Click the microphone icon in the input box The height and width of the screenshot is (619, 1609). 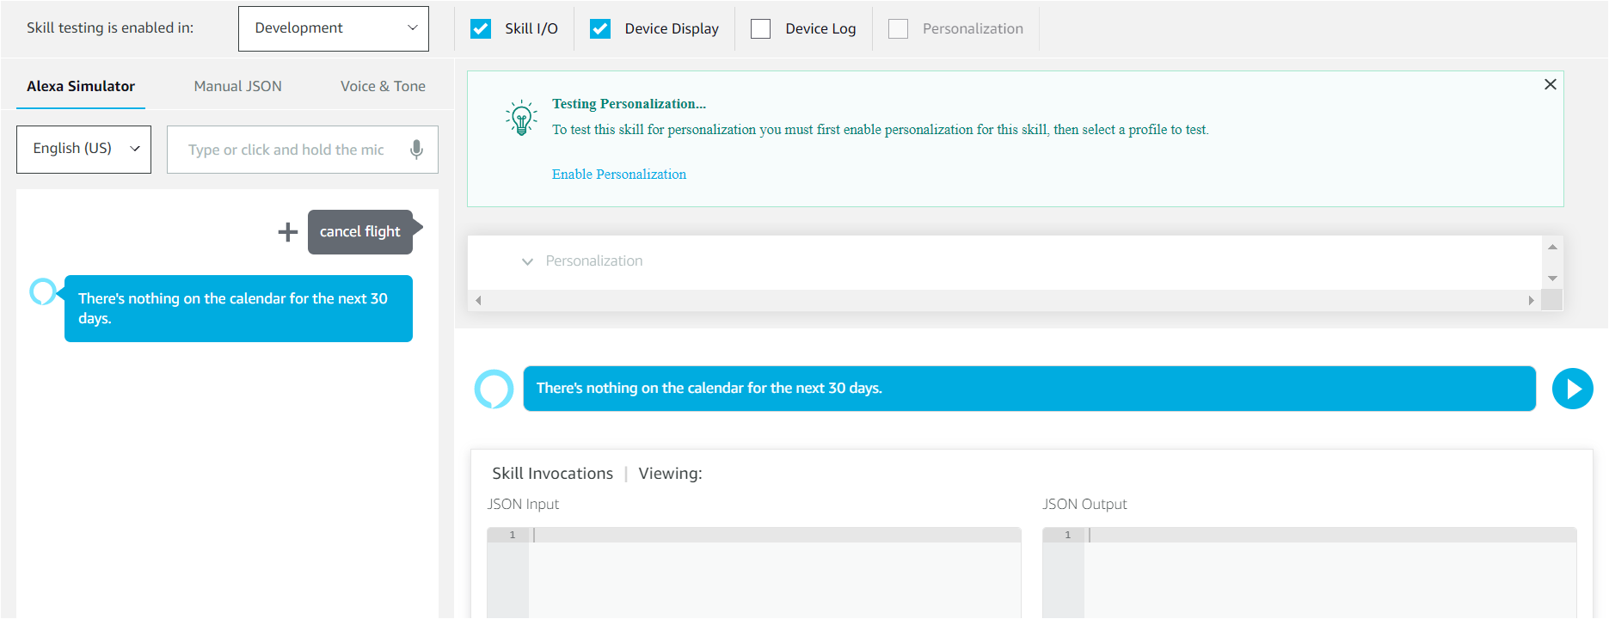click(416, 150)
